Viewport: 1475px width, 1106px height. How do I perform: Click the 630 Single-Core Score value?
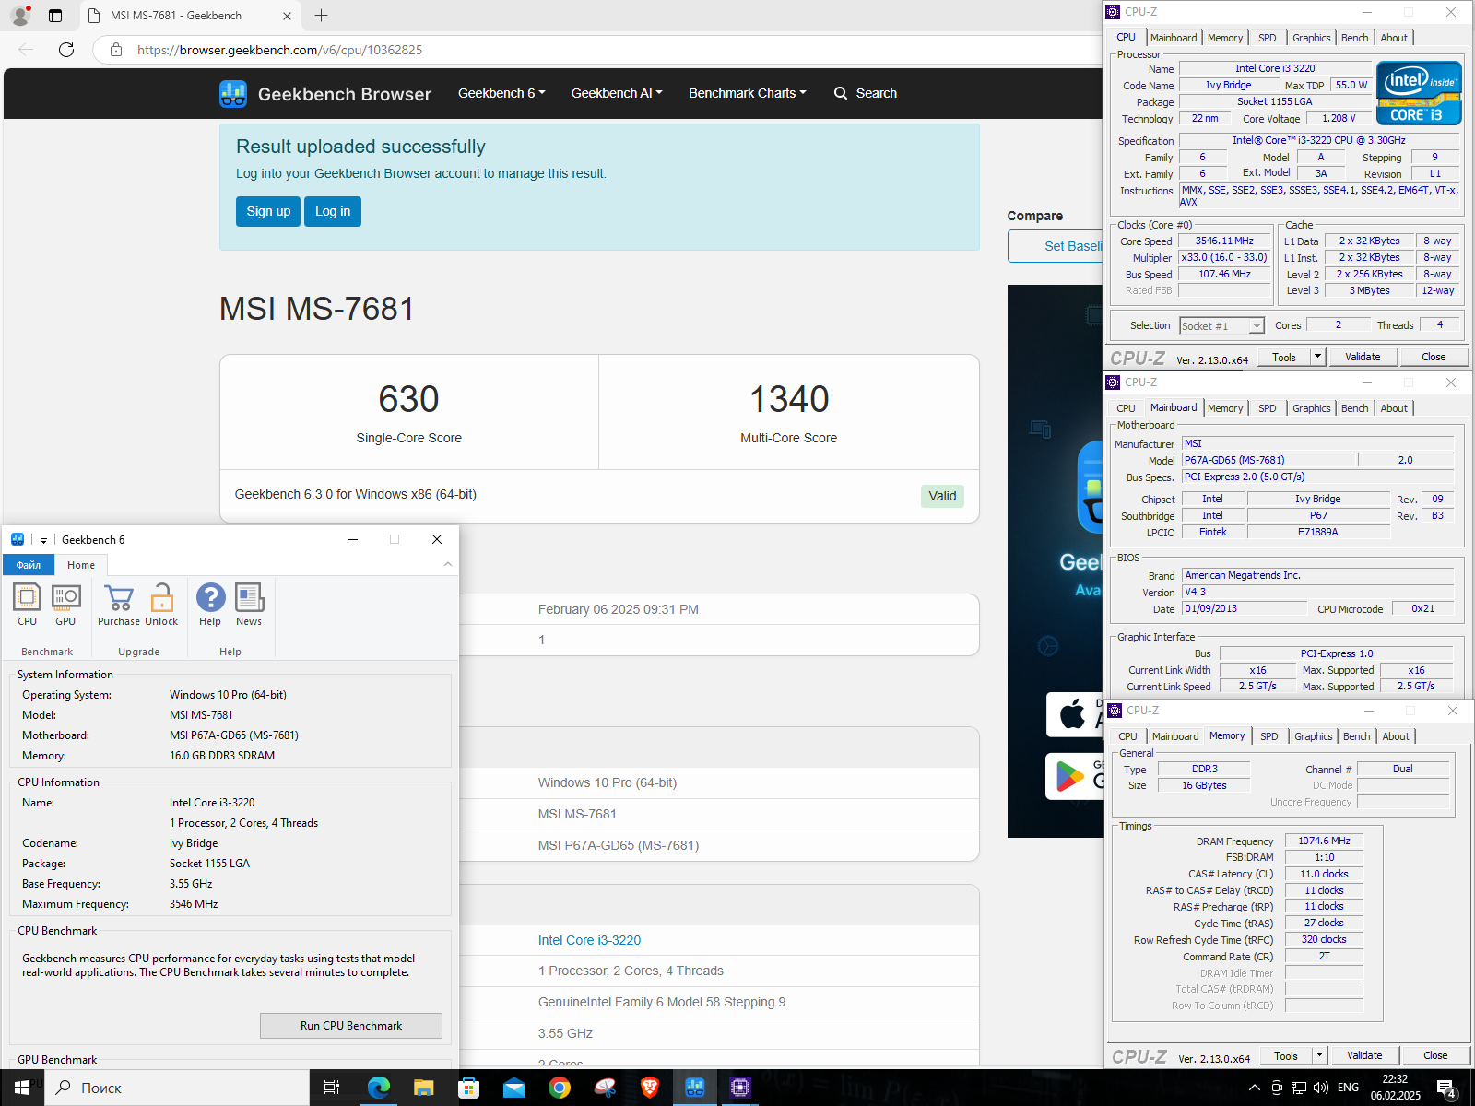point(409,399)
